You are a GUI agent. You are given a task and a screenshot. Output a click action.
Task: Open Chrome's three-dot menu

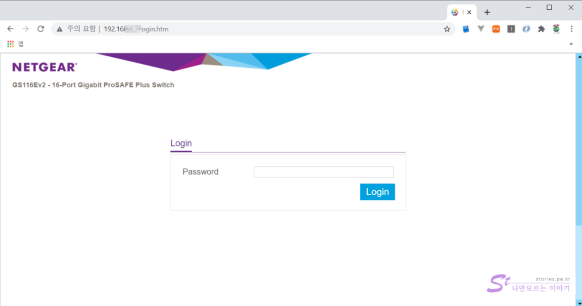pyautogui.click(x=571, y=29)
